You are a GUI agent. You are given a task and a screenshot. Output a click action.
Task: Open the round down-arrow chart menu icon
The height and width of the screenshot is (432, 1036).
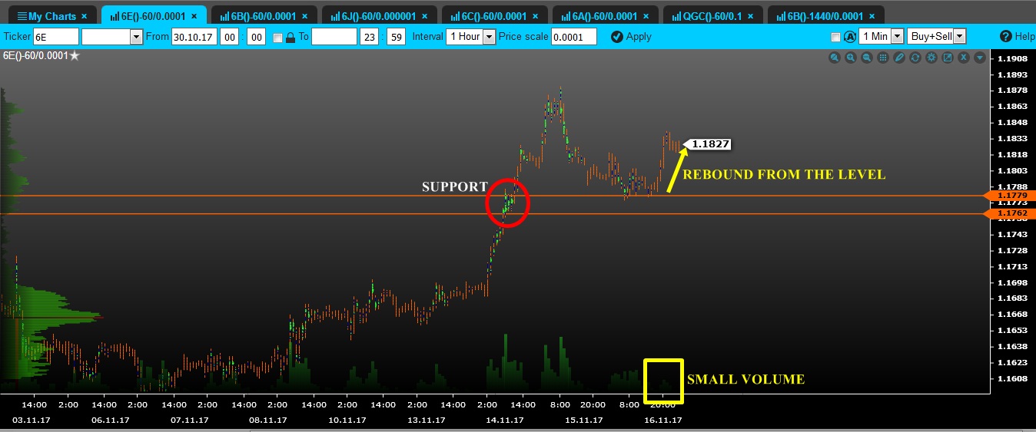pyautogui.click(x=980, y=58)
